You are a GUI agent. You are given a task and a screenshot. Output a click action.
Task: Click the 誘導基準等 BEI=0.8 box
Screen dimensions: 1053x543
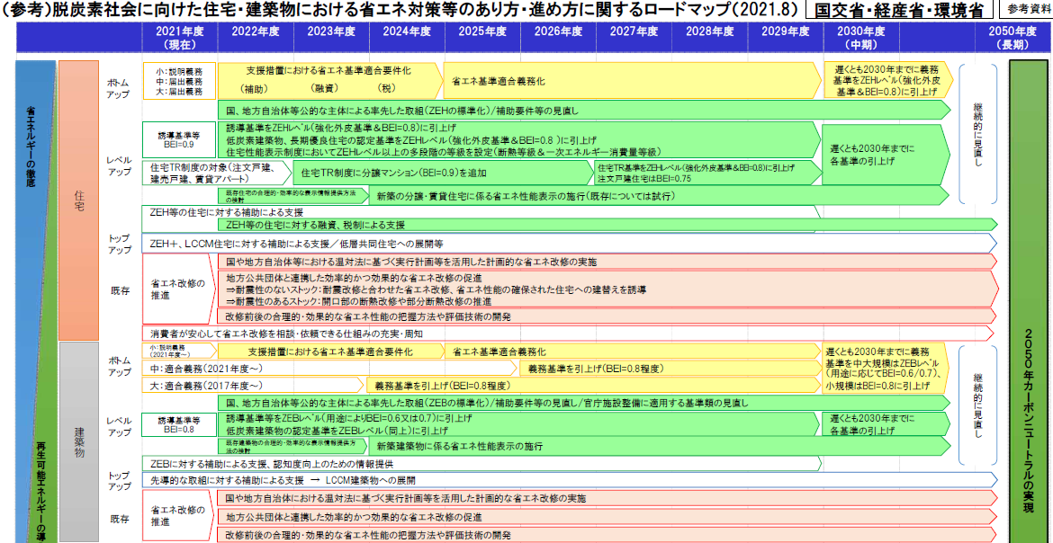coord(179,424)
